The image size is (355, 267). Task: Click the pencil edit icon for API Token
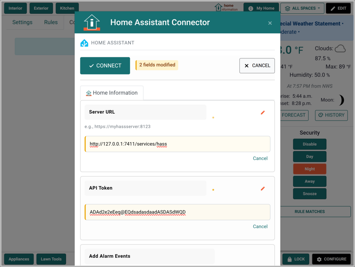pos(263,189)
